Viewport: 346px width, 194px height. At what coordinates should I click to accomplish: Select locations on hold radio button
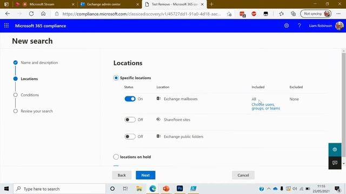(116, 157)
